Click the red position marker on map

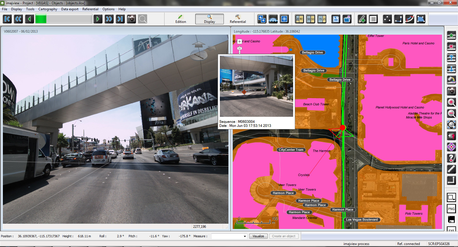click(343, 128)
